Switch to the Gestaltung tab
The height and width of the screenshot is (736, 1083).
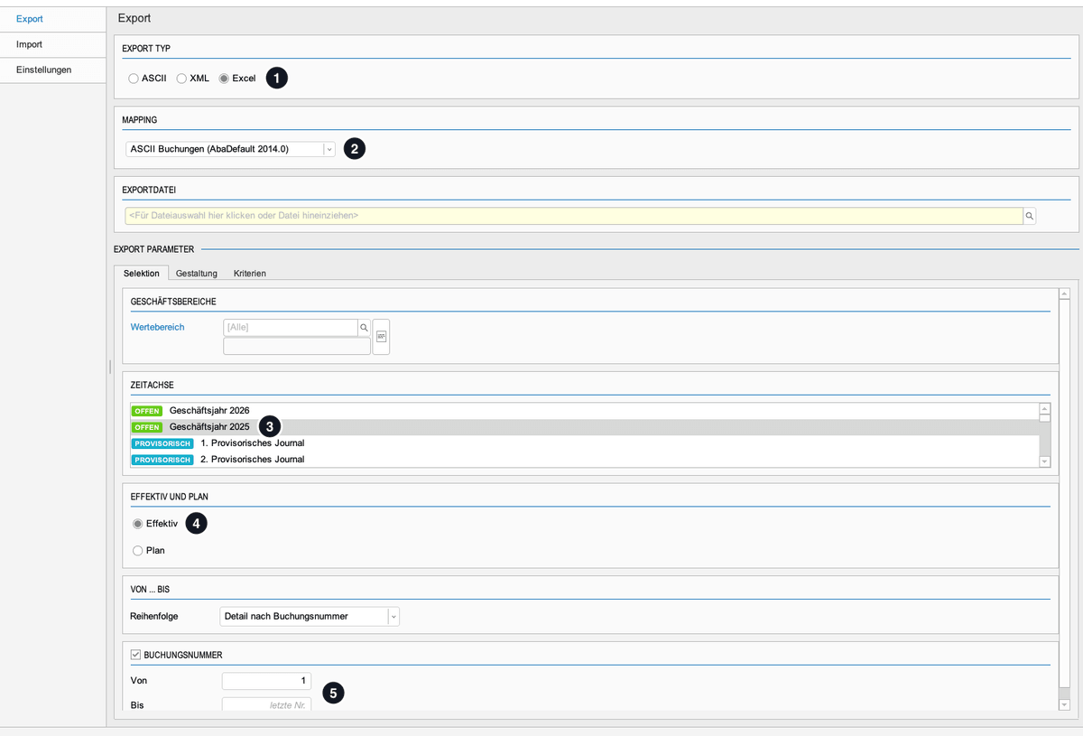(197, 273)
